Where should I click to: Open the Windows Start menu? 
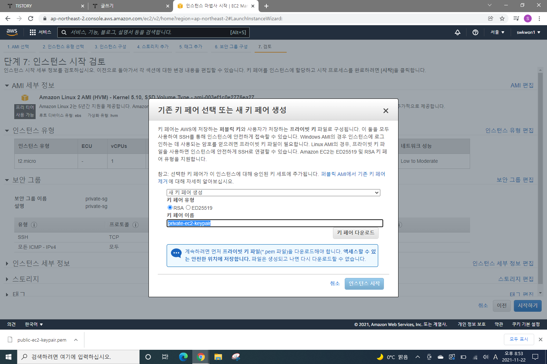(9, 357)
